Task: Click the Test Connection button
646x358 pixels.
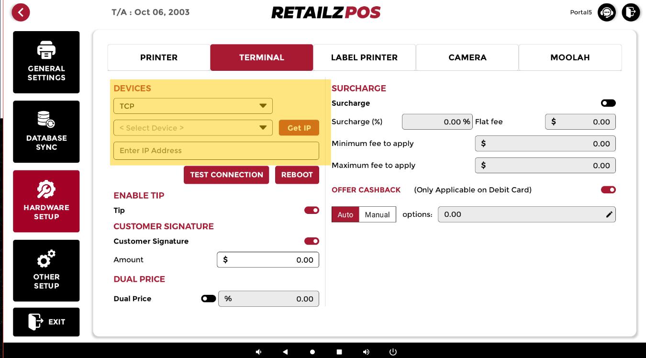Action: tap(226, 175)
